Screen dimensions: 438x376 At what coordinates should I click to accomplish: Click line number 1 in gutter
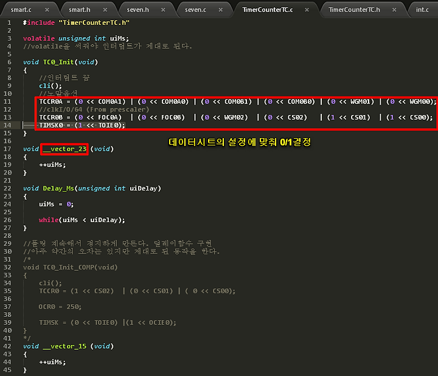click(x=9, y=23)
